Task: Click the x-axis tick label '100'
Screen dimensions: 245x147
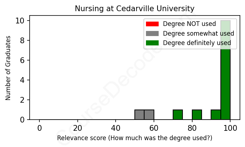Action: pos(230,128)
